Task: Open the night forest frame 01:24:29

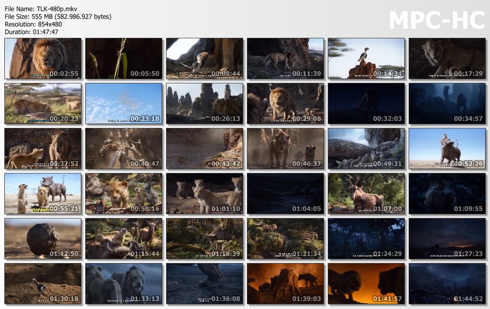Action: coord(366,239)
